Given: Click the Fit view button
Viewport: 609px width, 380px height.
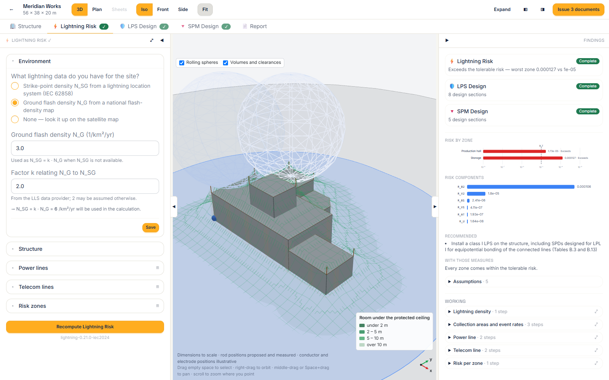Looking at the screenshot, I should point(205,9).
